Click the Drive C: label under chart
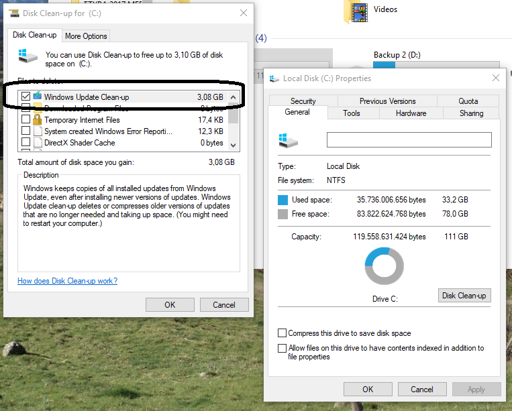512x411 pixels. point(385,299)
